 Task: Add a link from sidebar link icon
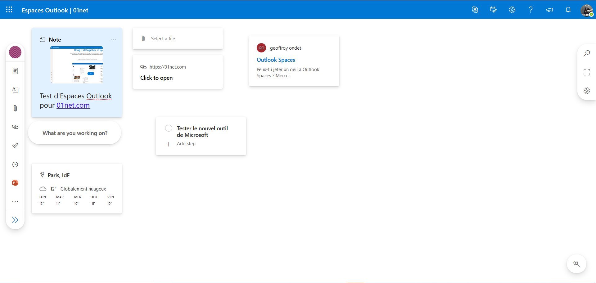coord(15,127)
